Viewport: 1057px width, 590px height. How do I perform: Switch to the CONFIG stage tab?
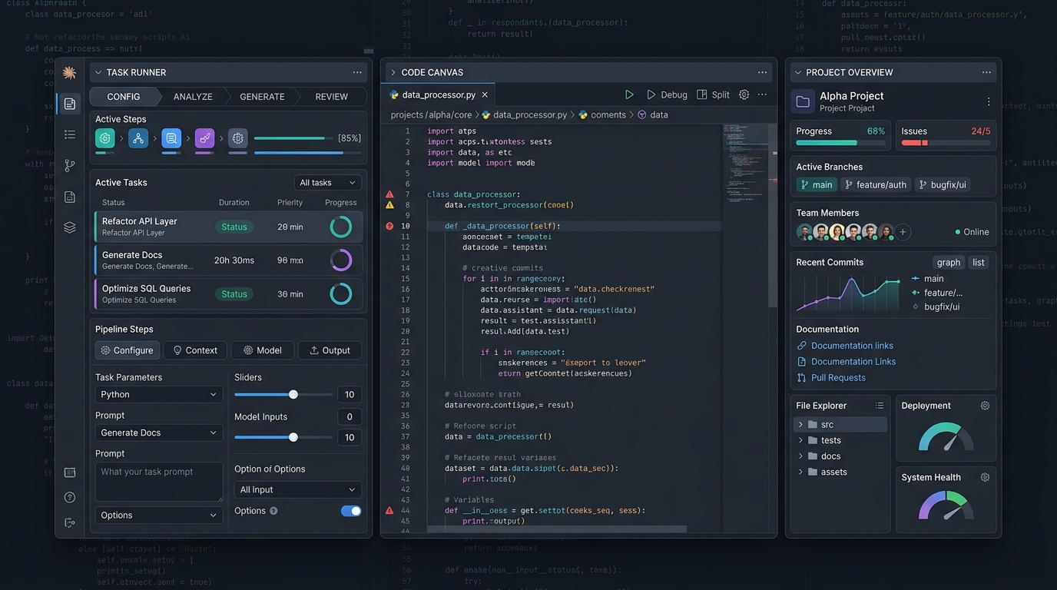pos(124,96)
